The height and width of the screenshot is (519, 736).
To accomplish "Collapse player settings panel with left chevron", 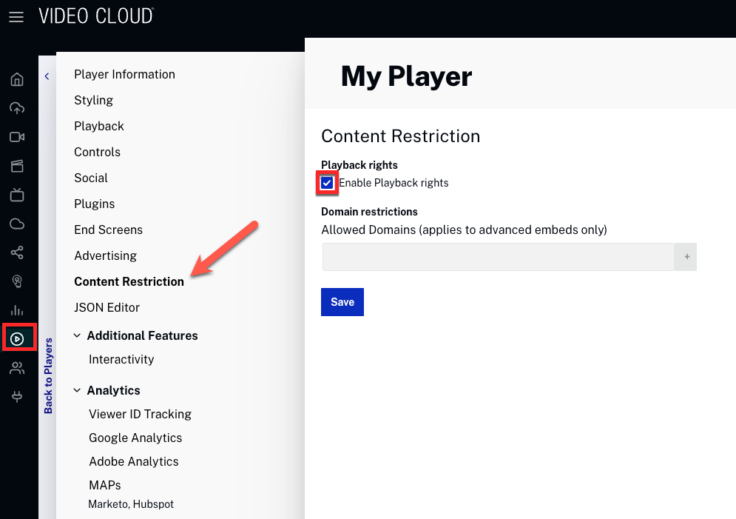I will (47, 76).
